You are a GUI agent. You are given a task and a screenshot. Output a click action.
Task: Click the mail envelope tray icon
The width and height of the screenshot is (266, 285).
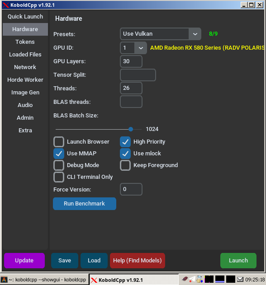pyautogui.click(x=240, y=279)
